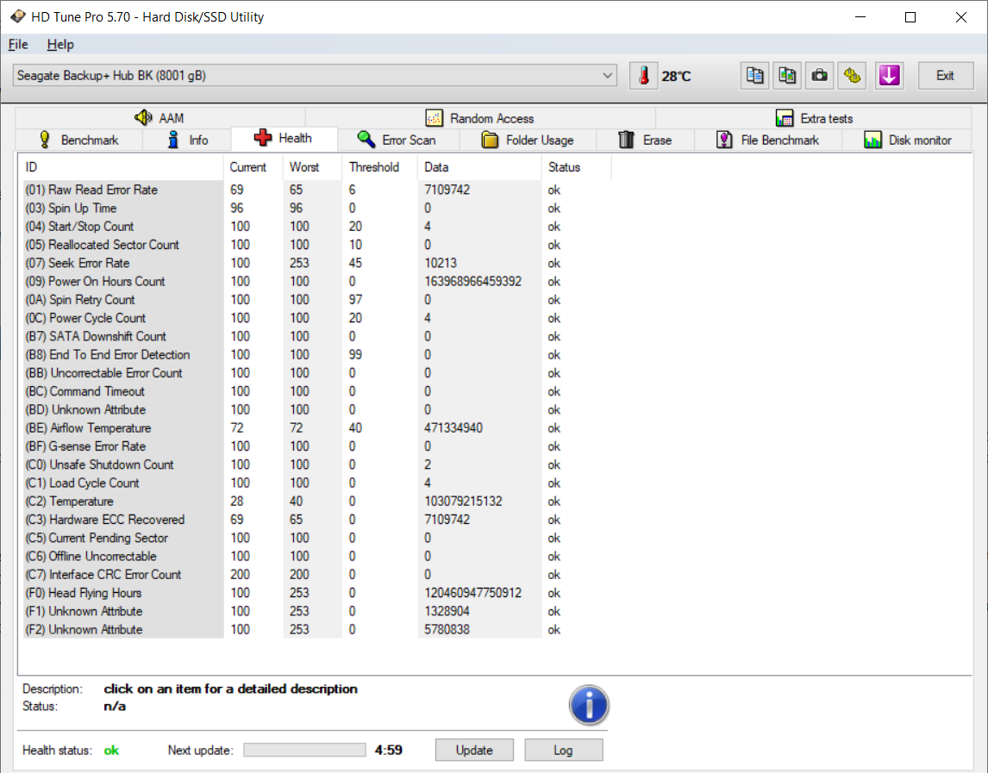Click the speaker icon of AAM
This screenshot has height=773, width=988.
pos(143,117)
